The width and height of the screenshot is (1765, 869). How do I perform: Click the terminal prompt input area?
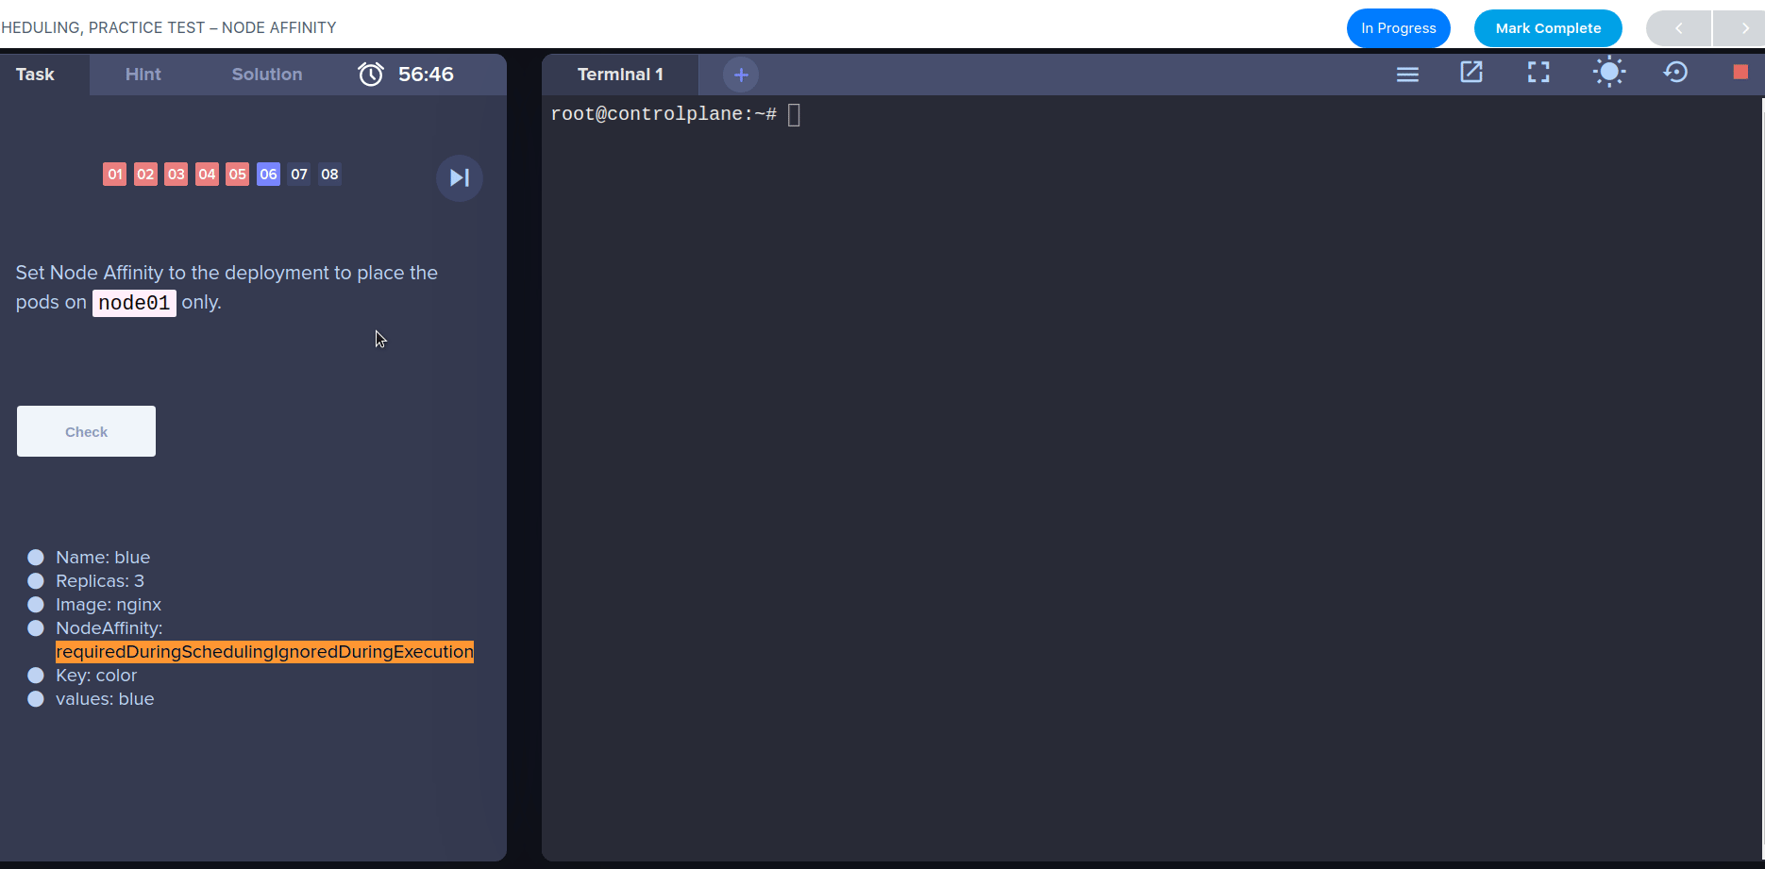tap(794, 115)
